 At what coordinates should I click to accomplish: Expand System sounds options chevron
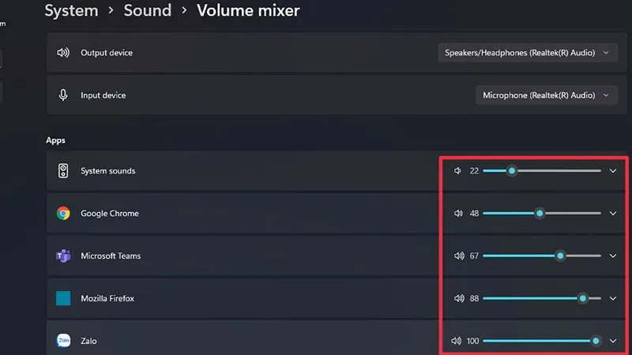pos(613,170)
